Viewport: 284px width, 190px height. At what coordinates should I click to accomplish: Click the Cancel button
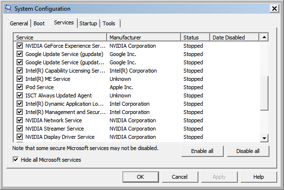tap(179, 177)
